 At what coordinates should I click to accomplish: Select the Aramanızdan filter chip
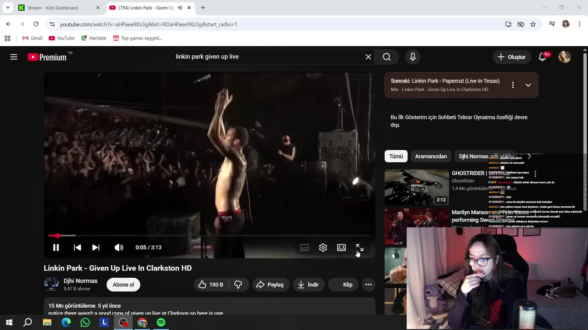431,156
